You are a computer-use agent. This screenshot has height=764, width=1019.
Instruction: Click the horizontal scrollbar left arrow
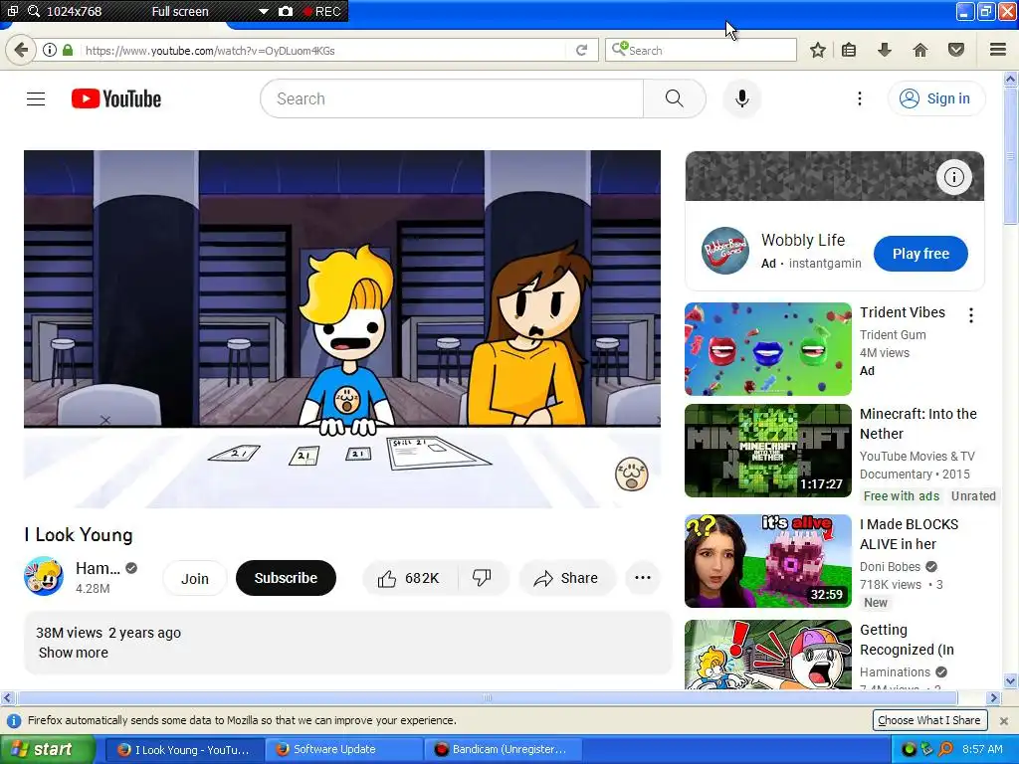7,697
